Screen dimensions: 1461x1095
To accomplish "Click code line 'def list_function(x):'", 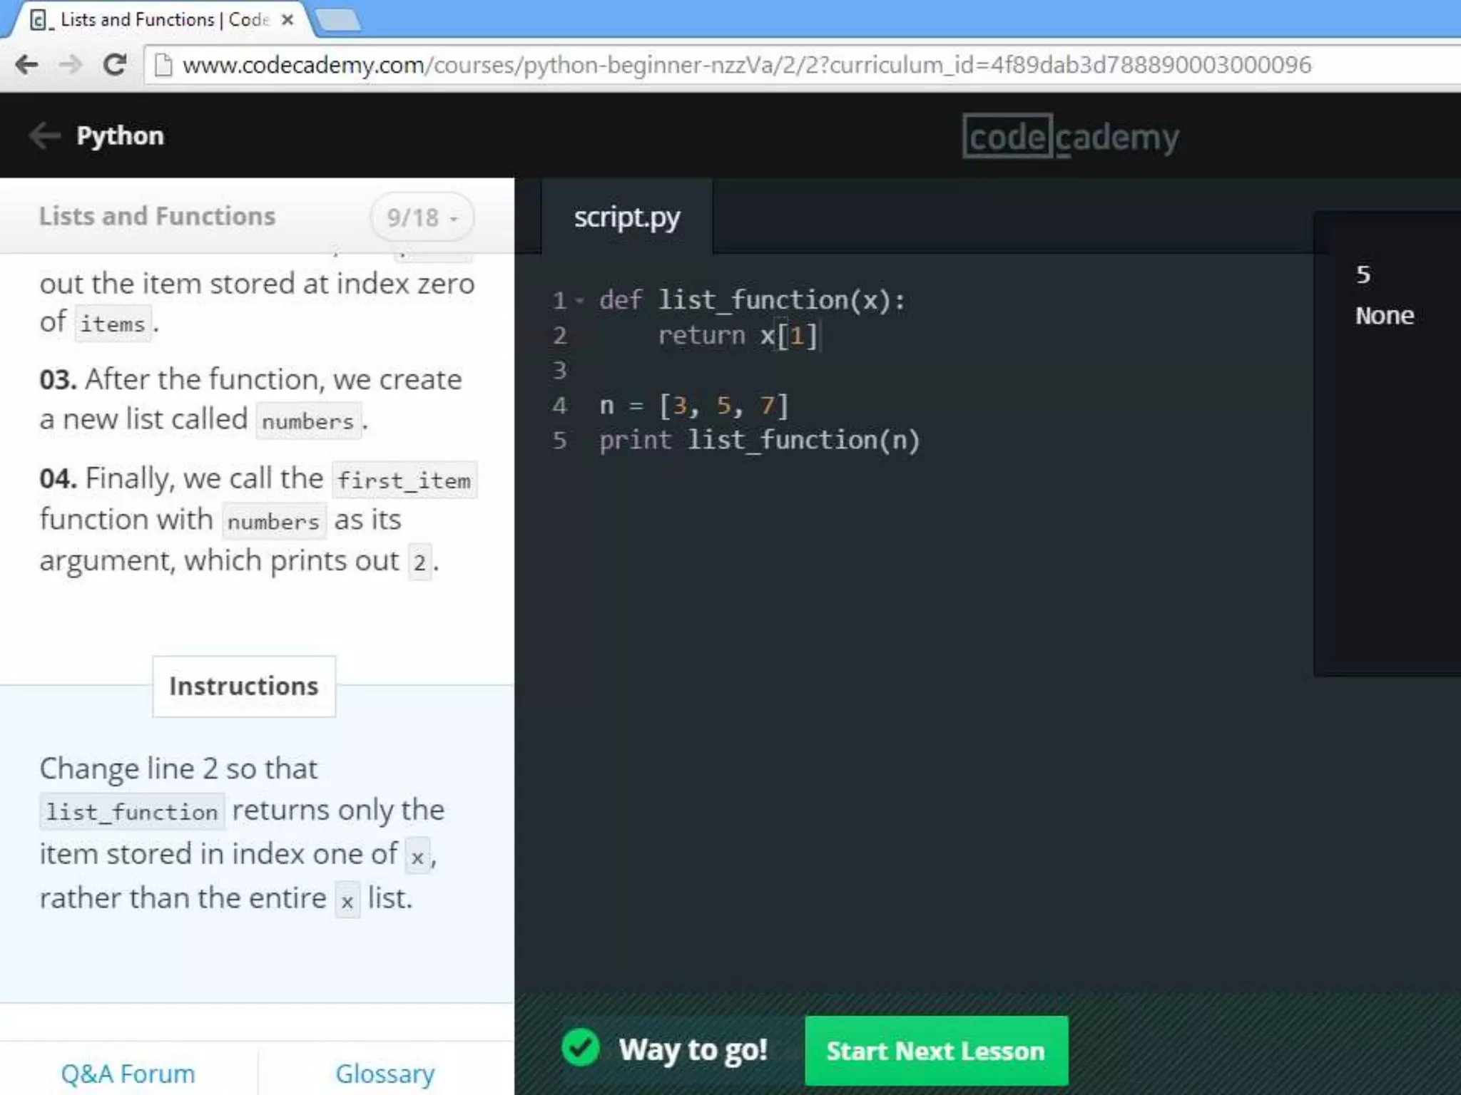I will click(x=752, y=300).
